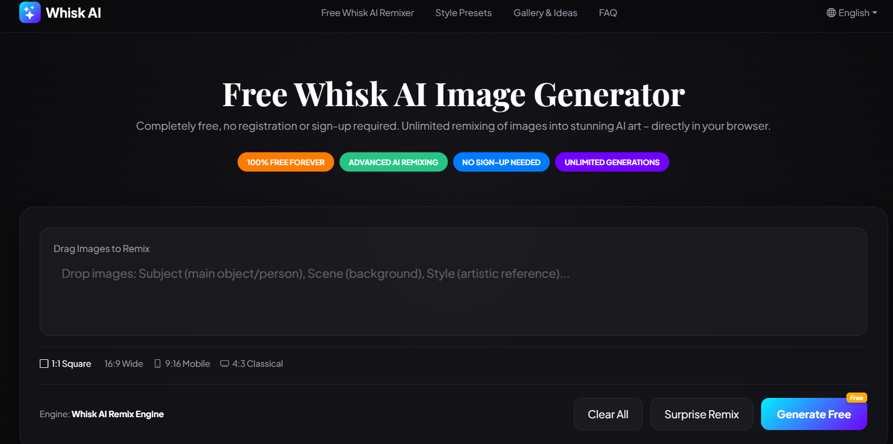893x444 pixels.
Task: Click the Whisk AI Remix Engine label
Action: click(117, 414)
